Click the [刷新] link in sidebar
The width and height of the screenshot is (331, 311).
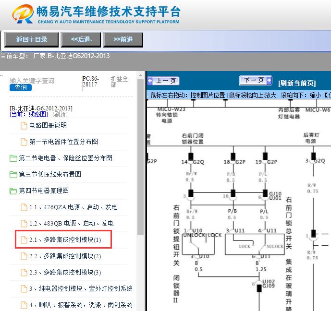pyautogui.click(x=60, y=114)
